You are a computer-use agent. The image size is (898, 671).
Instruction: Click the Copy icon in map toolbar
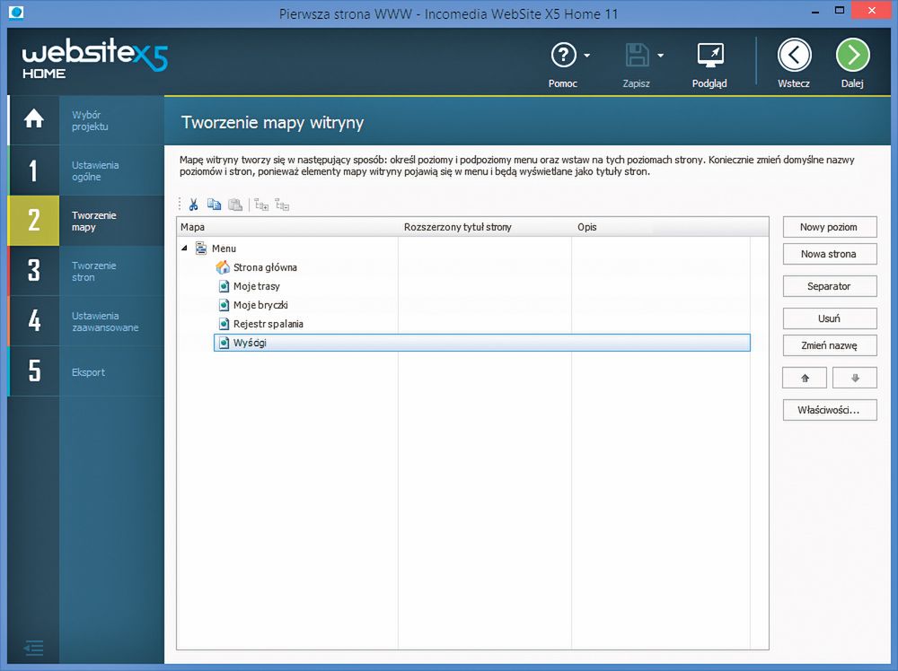click(x=214, y=205)
